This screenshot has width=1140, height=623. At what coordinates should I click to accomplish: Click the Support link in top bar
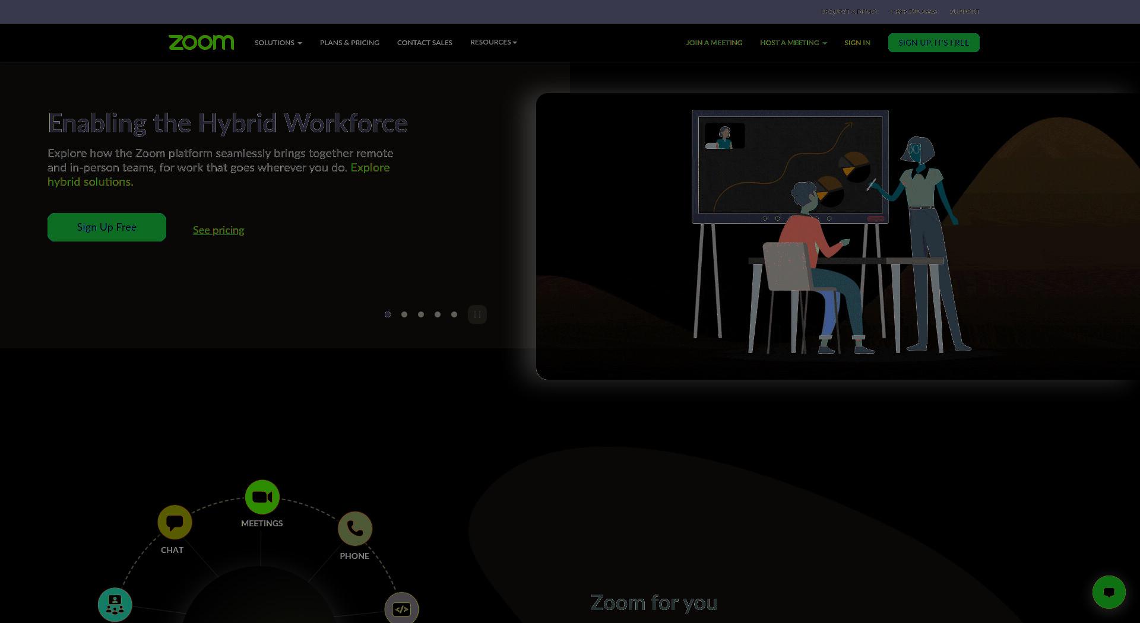pos(965,12)
